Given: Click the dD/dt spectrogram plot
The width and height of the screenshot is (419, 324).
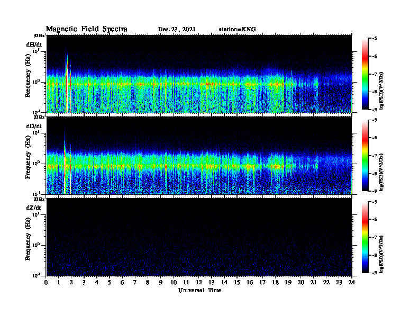Looking at the screenshot, I should pos(199,155).
